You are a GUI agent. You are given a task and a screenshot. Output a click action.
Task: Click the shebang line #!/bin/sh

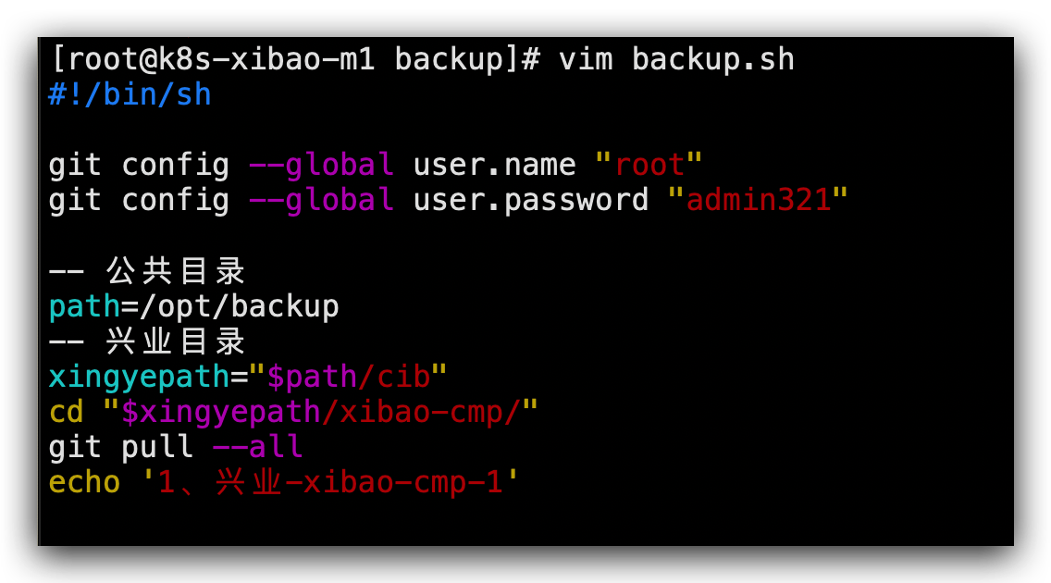(x=130, y=94)
